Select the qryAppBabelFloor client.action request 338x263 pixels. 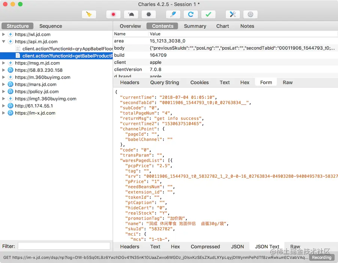(x=68, y=49)
